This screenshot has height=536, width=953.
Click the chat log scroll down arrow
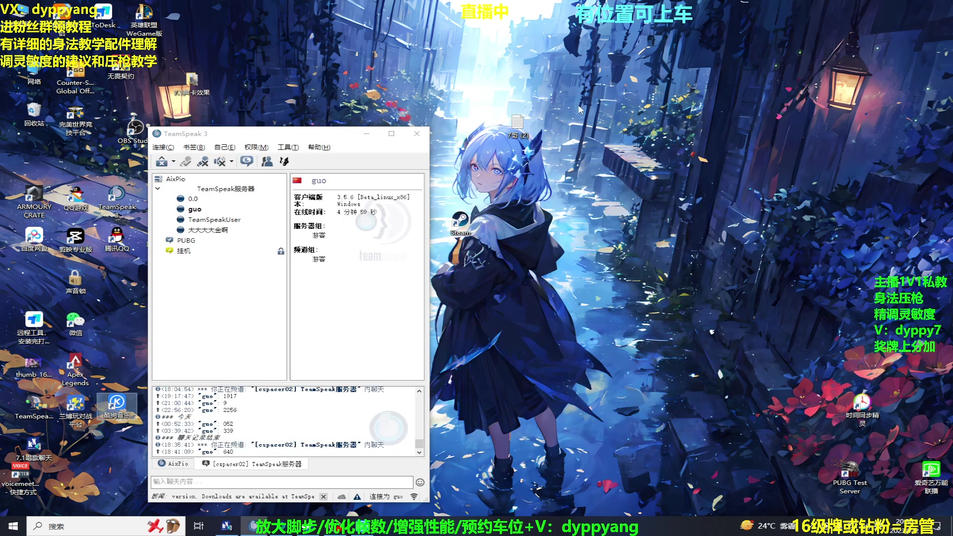coord(419,452)
